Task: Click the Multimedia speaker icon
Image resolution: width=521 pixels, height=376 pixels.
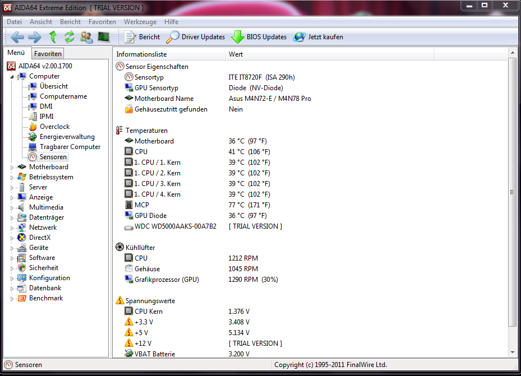Action: tap(21, 207)
